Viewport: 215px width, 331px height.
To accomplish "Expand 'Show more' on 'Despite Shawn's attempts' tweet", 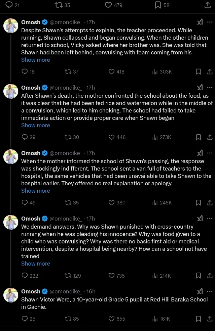I will (x=35, y=60).
